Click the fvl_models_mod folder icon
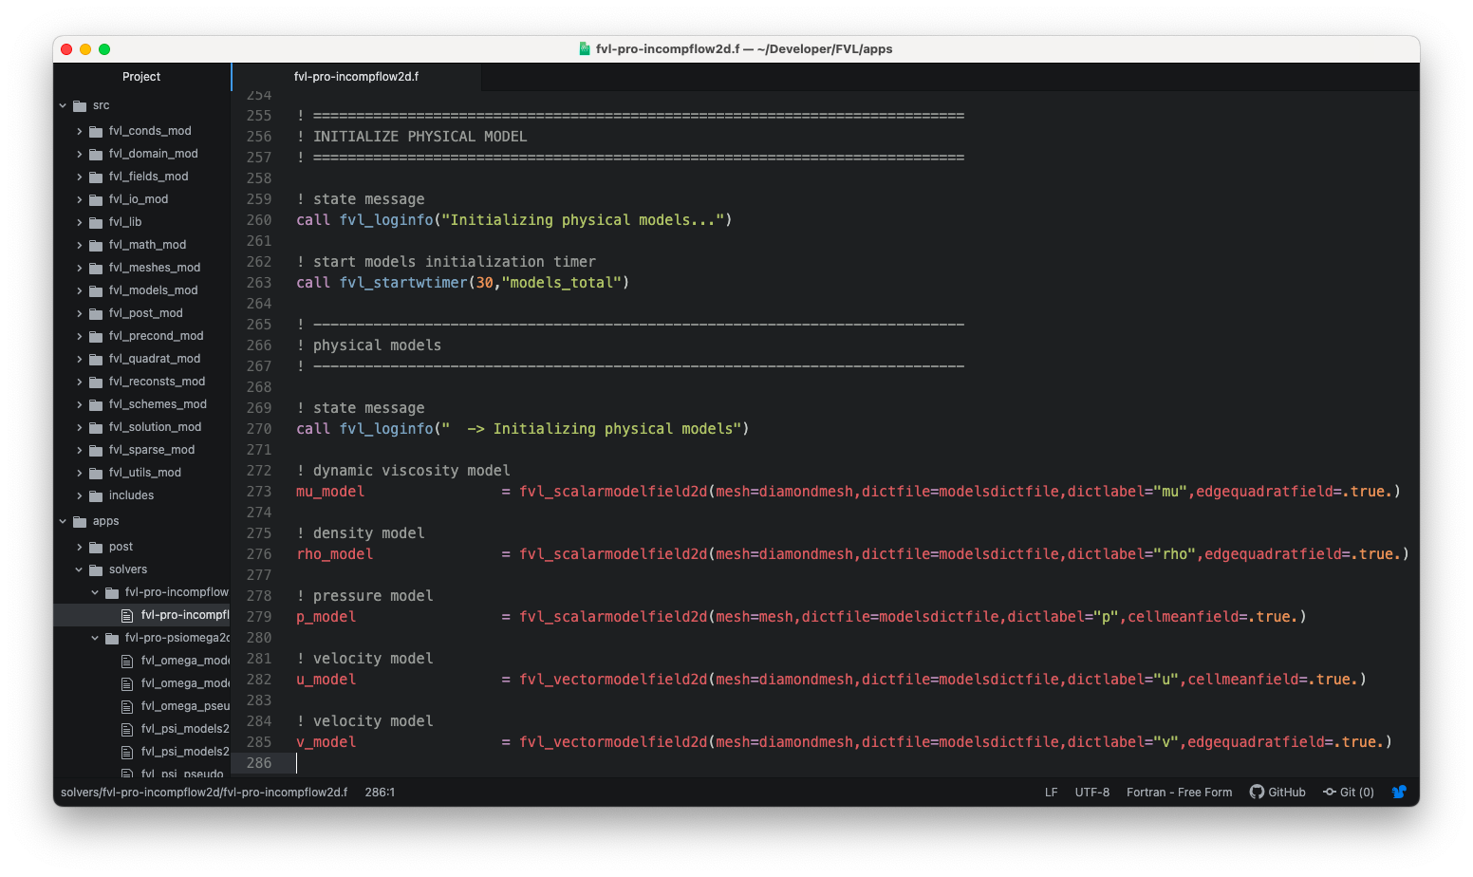Image resolution: width=1473 pixels, height=877 pixels. point(96,290)
